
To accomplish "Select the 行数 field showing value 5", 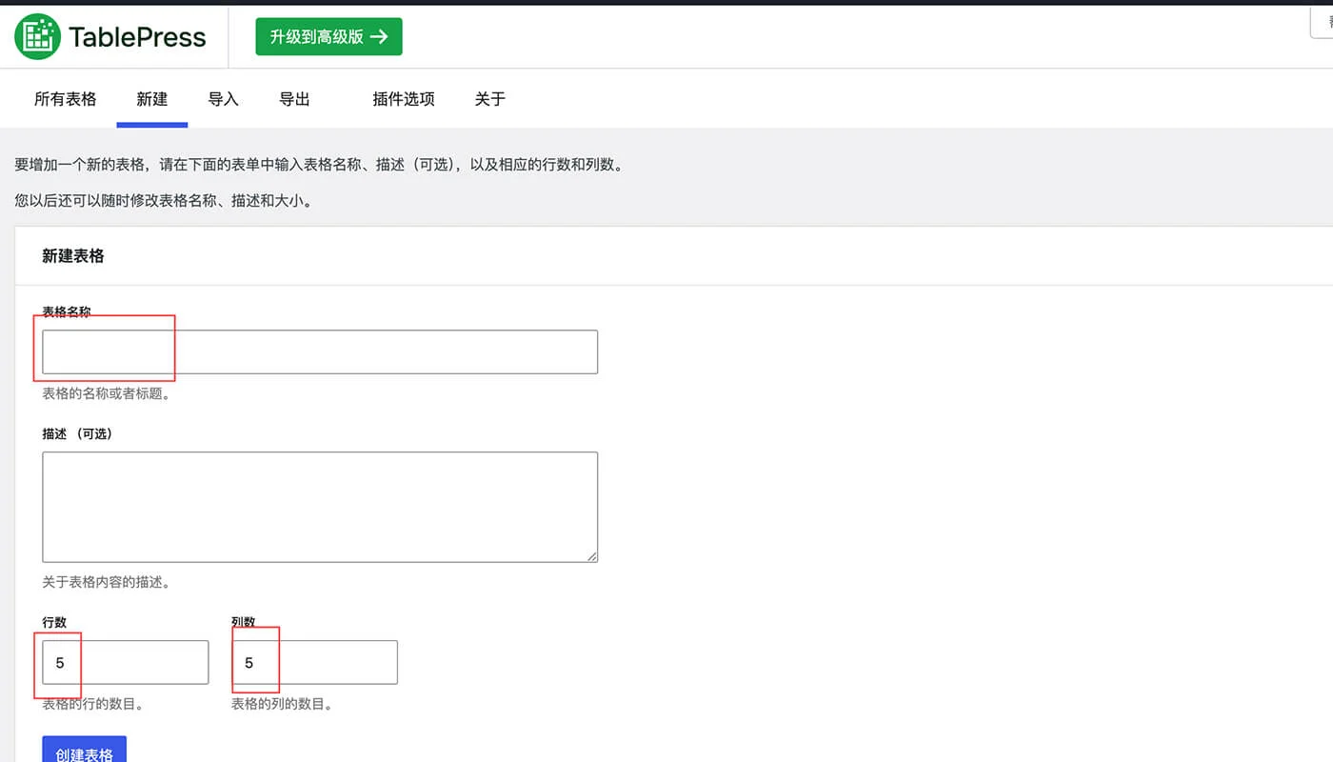I will (124, 662).
